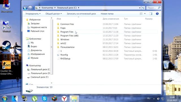Open Skype from the taskbar
This screenshot has width=181, height=102.
pos(44,99)
